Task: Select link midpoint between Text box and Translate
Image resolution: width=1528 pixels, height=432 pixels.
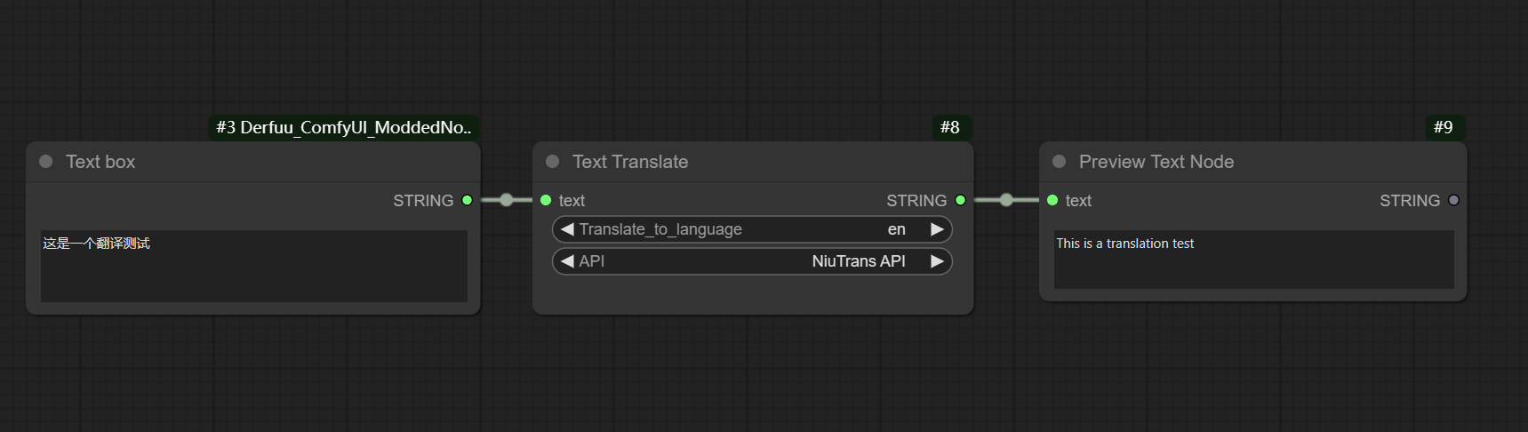Action: click(506, 200)
